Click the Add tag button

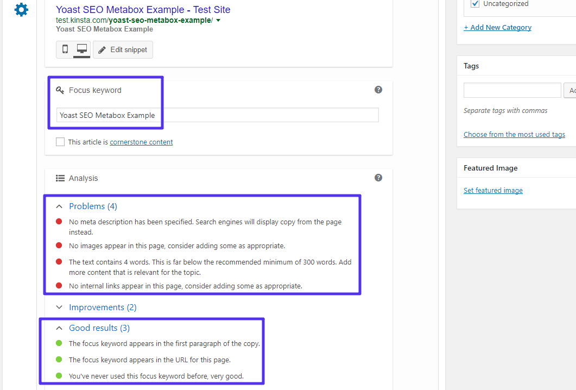click(569, 90)
